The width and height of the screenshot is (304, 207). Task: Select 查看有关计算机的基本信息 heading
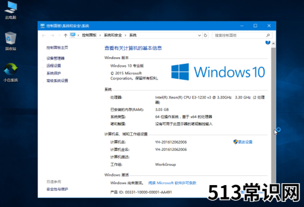133,48
